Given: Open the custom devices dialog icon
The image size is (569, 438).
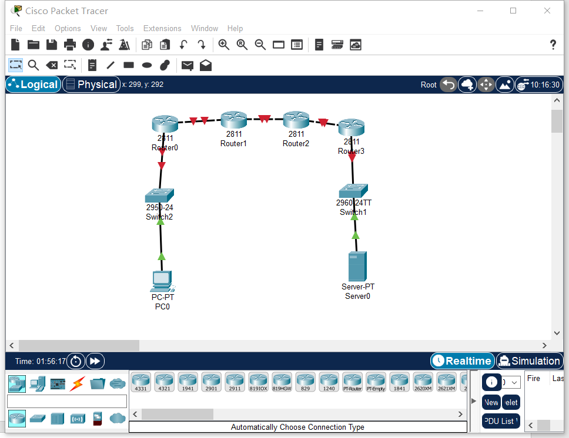Looking at the screenshot, I should 297,45.
